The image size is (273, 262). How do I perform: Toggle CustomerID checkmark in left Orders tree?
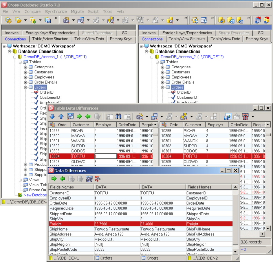pos(36,97)
